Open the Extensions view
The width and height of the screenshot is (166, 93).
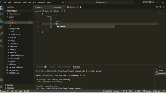(x=1, y=34)
